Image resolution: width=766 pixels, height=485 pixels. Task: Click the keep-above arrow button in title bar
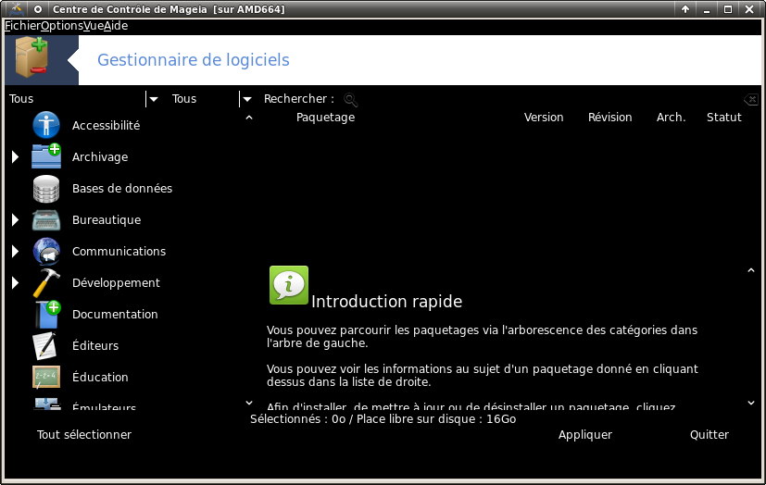coord(685,9)
